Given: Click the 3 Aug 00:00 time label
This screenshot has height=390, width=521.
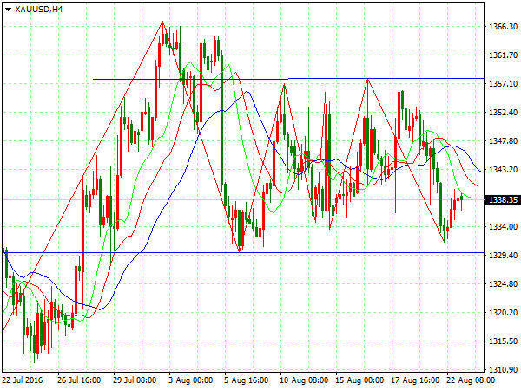Looking at the screenshot, I should (x=190, y=380).
